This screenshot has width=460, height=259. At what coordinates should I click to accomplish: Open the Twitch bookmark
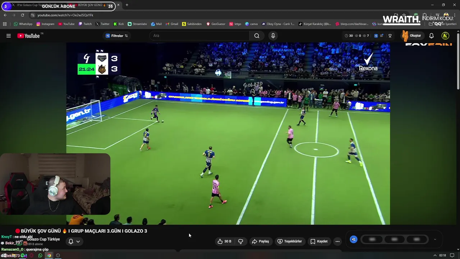(x=85, y=24)
